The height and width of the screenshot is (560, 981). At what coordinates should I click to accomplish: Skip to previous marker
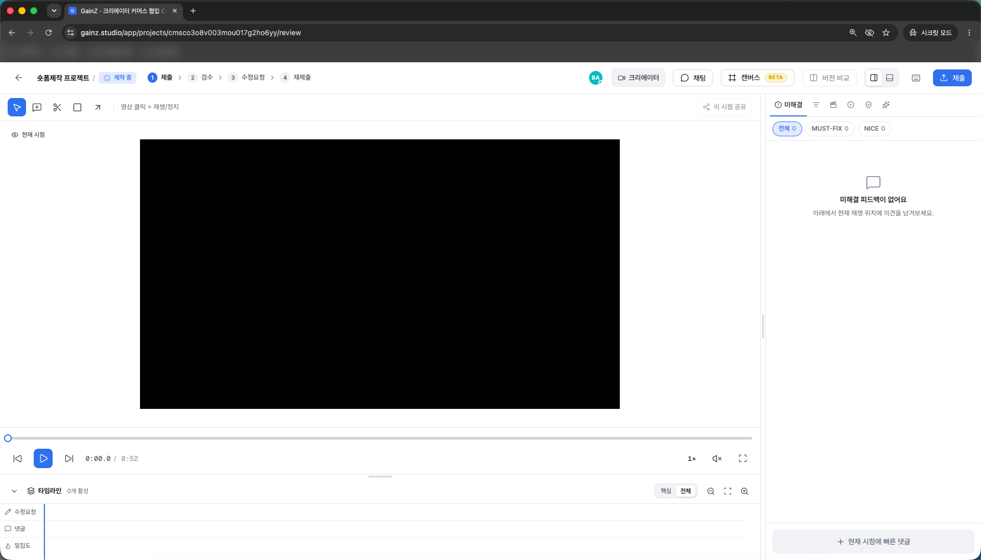click(x=17, y=458)
